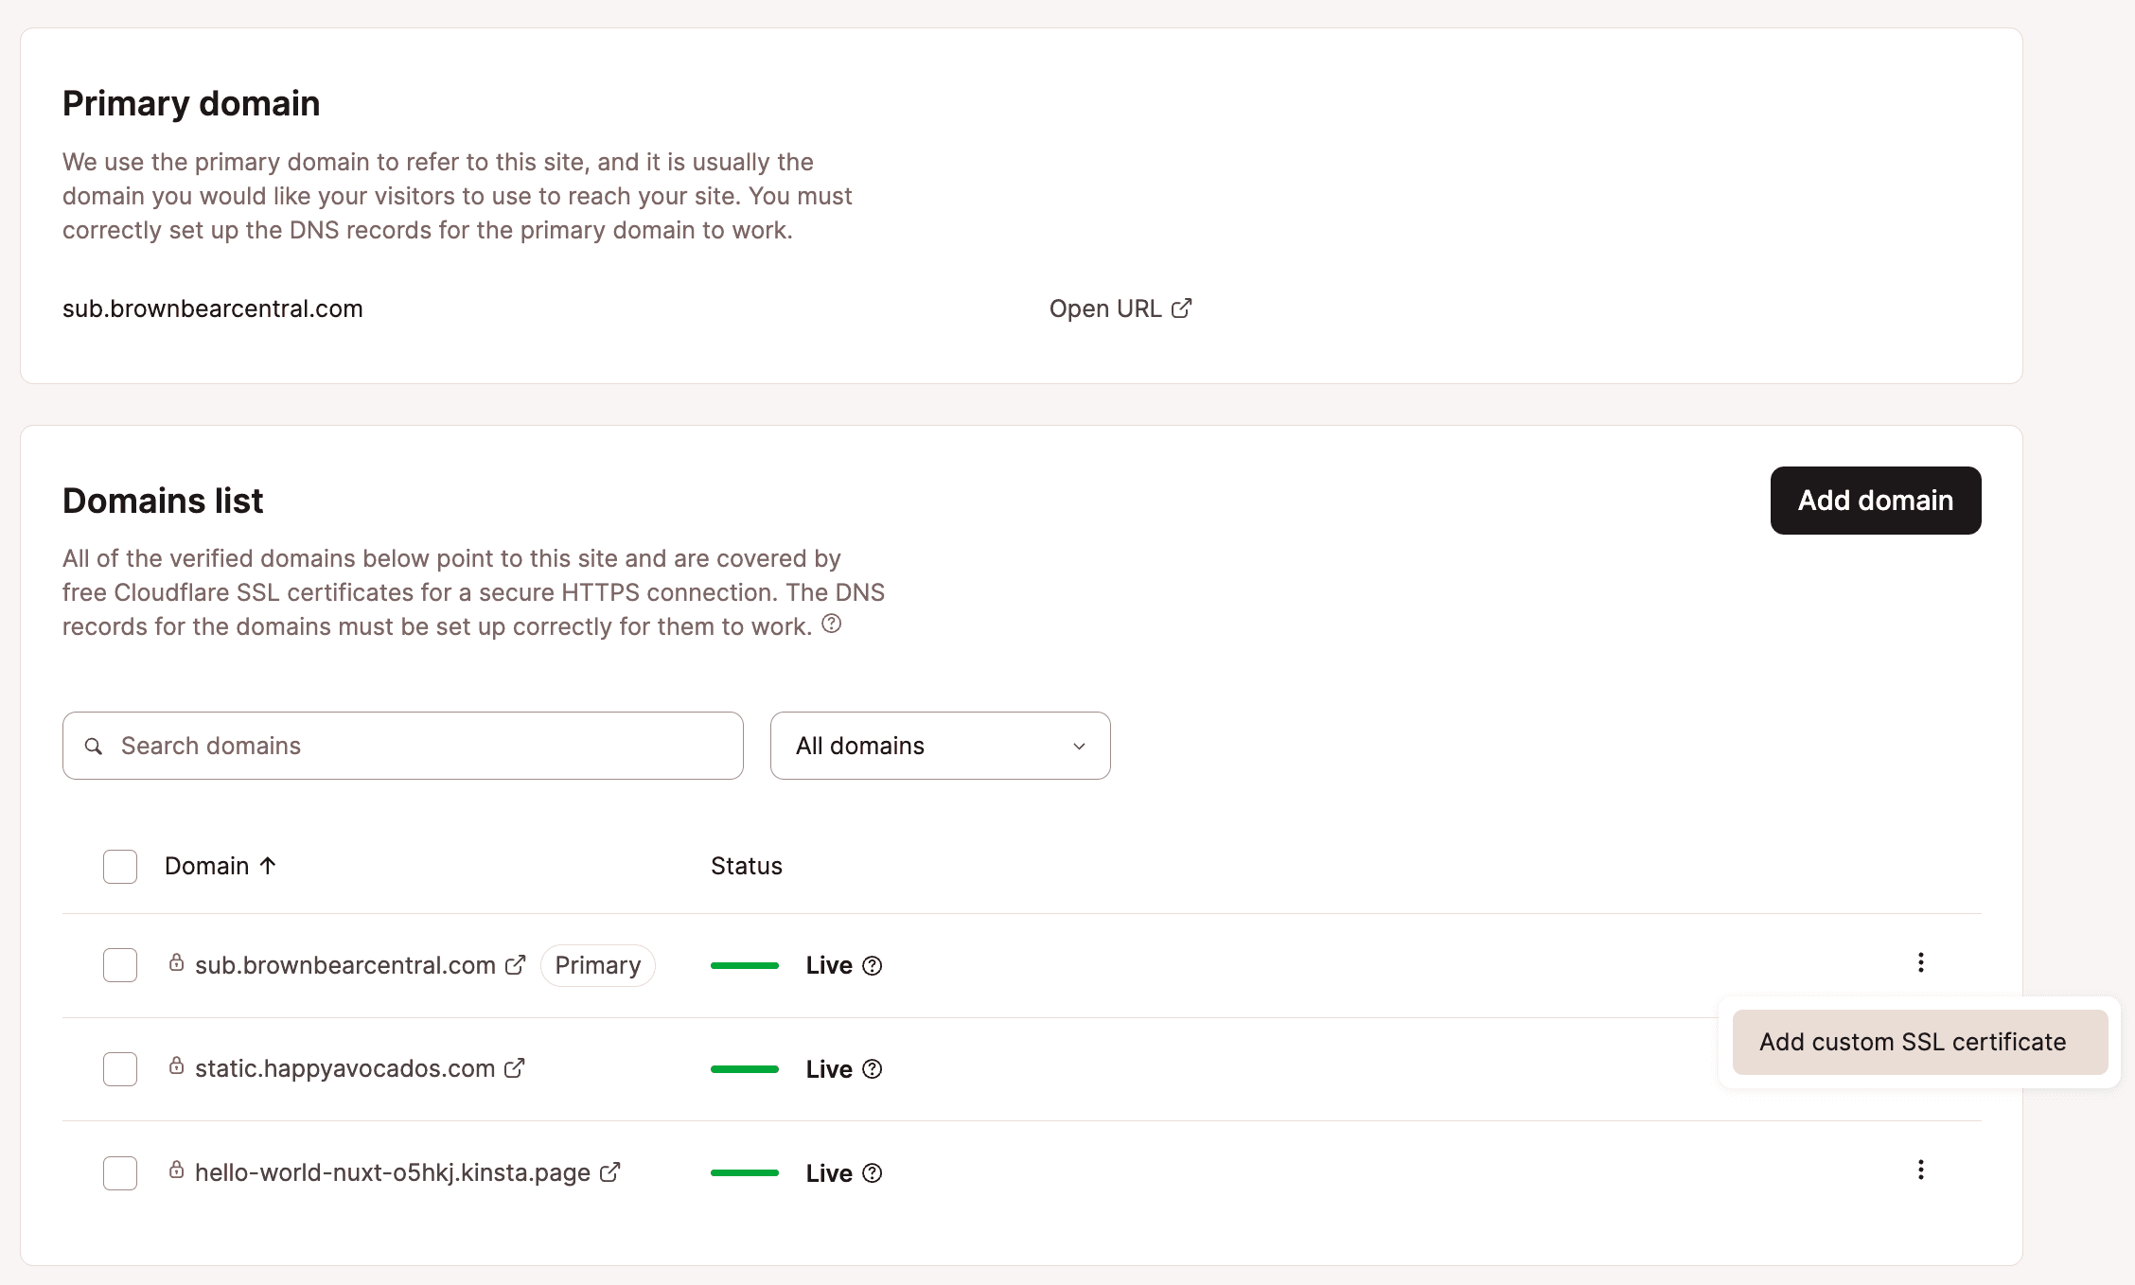Open sub.brownbearcentral.com in new tab via external link icon

(x=516, y=964)
